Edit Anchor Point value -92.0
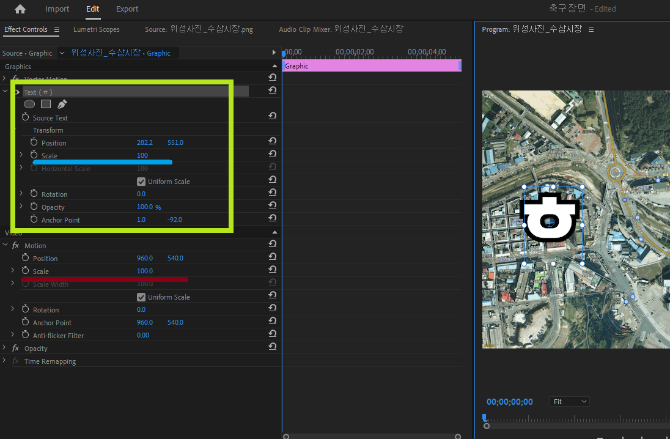The image size is (670, 439). point(175,219)
